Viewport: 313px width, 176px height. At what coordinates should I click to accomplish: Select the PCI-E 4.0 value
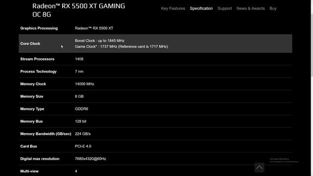83,146
